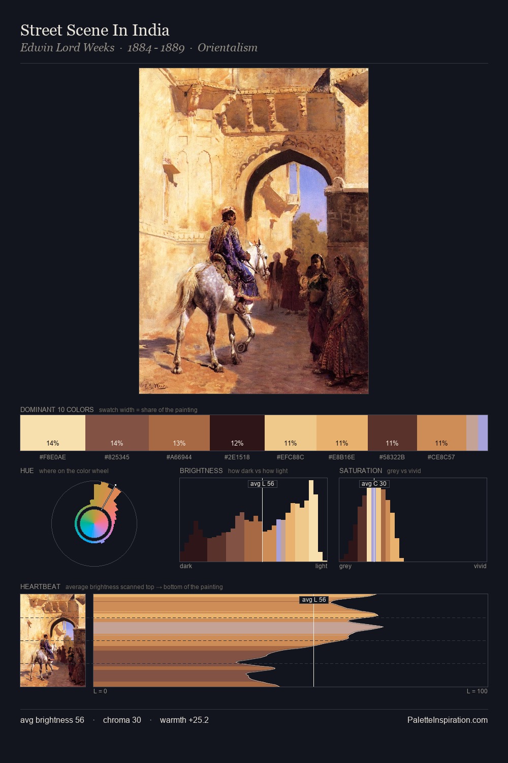Image resolution: width=508 pixels, height=763 pixels.
Task: Select the #E8B16E orange-tan swatch
Action: coord(342,433)
